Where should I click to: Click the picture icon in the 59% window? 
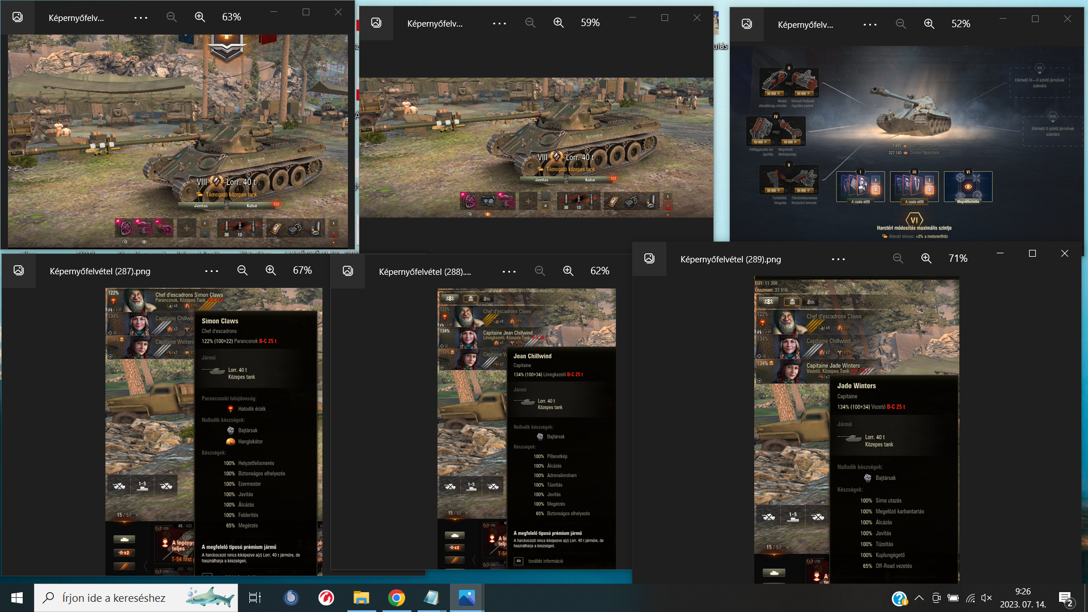pos(376,23)
